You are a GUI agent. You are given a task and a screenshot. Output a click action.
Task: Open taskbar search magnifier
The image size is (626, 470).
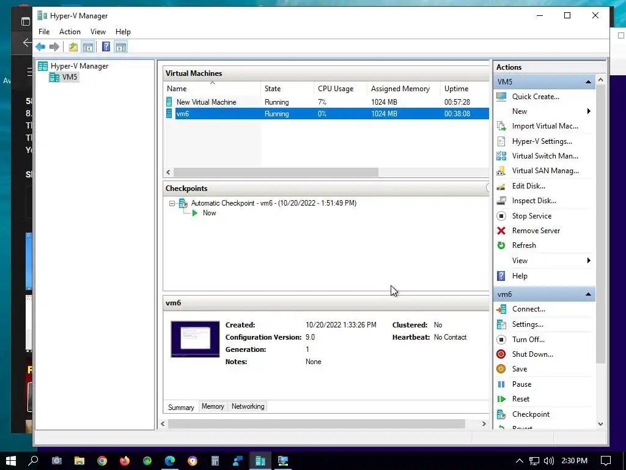point(33,461)
